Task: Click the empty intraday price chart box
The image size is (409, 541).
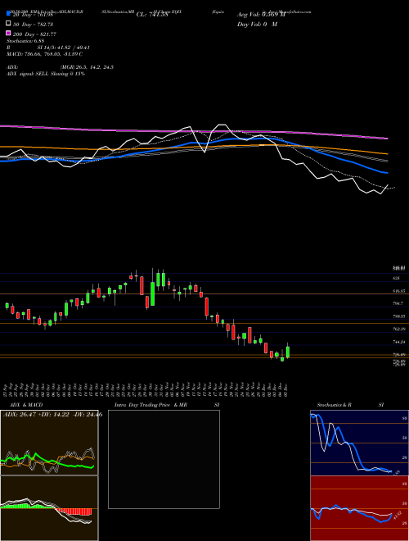Action: pyautogui.click(x=164, y=459)
